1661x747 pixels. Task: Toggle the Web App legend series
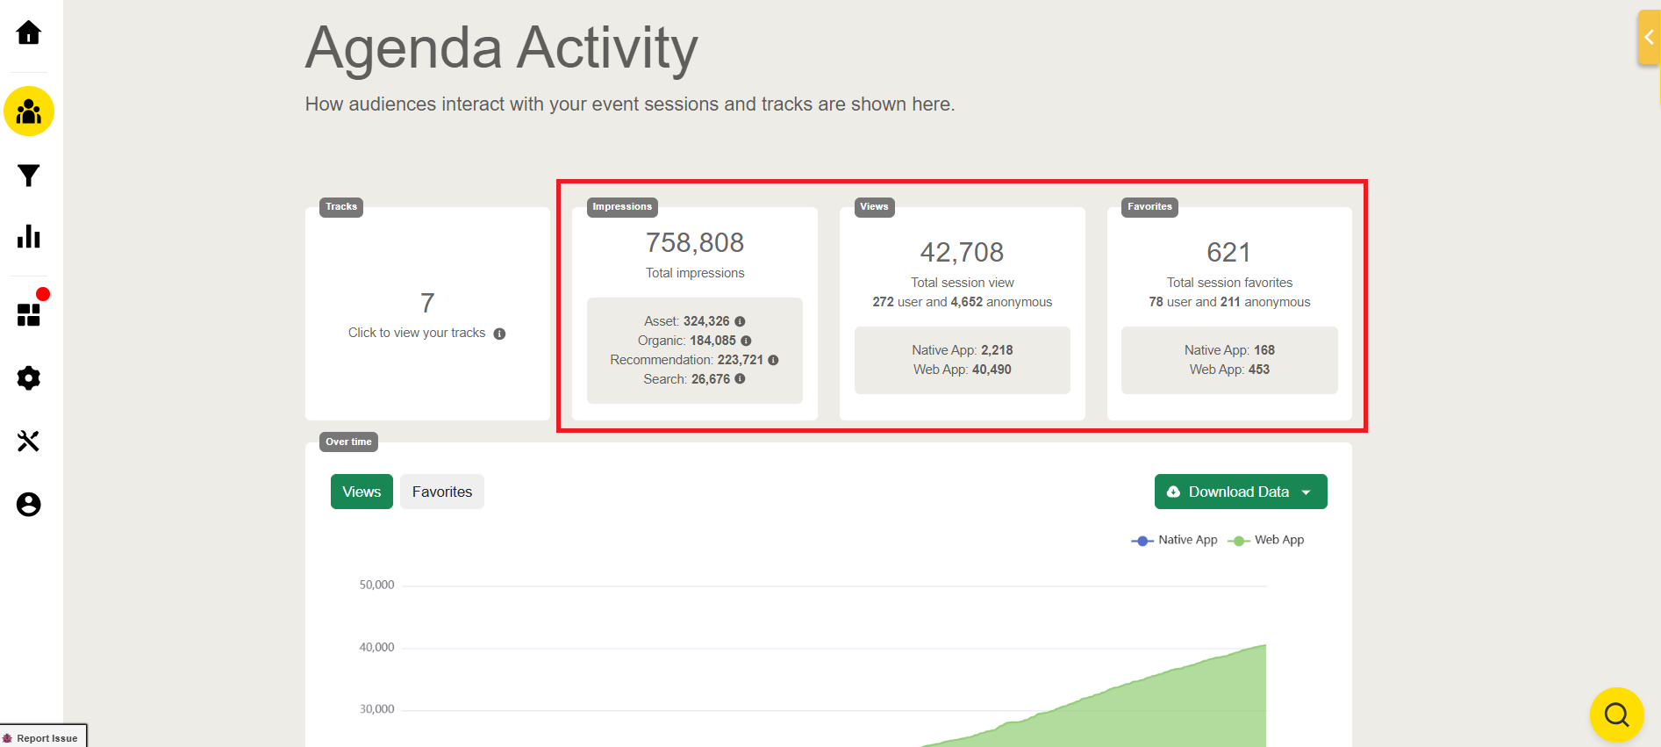click(x=1266, y=540)
